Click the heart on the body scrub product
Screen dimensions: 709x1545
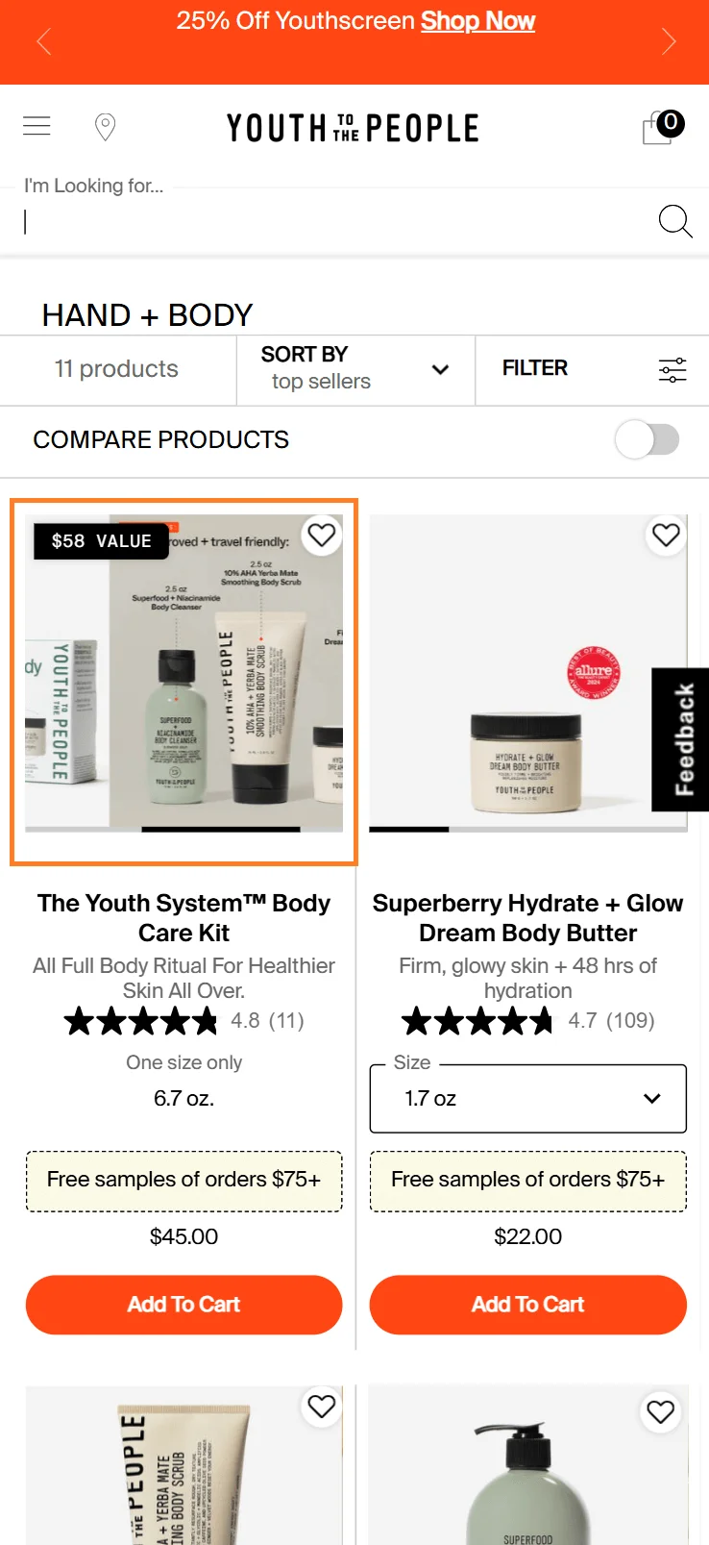pos(322,1407)
